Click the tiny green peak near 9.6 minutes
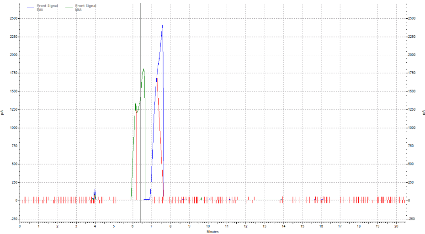This screenshot has width=425, height=234. tap(202, 198)
